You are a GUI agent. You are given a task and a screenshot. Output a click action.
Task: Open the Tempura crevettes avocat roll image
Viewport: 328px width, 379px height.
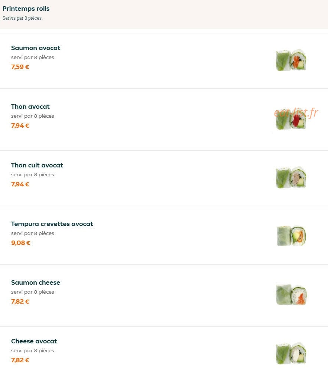click(291, 236)
